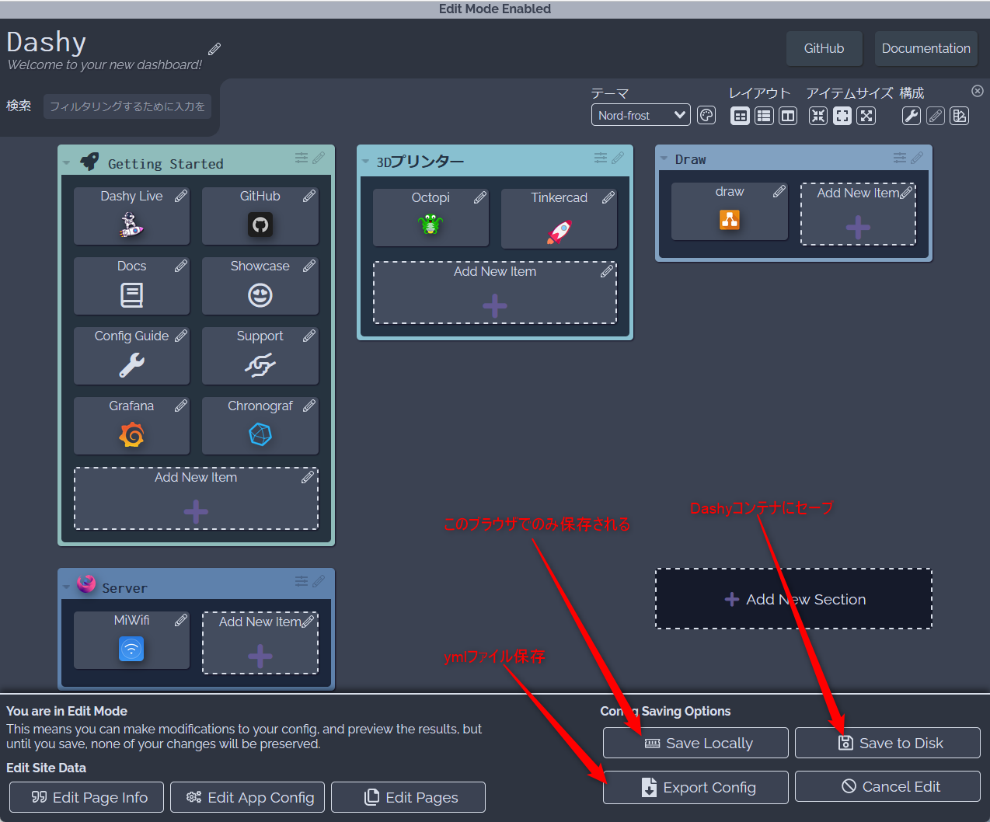Edit the Draw section with its pencil icon
This screenshot has height=822, width=990.
pyautogui.click(x=917, y=158)
